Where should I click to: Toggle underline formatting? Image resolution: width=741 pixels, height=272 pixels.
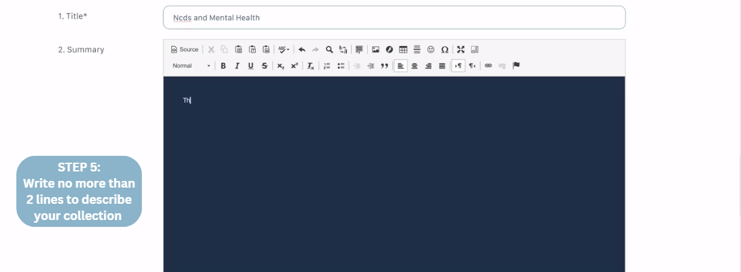click(250, 65)
